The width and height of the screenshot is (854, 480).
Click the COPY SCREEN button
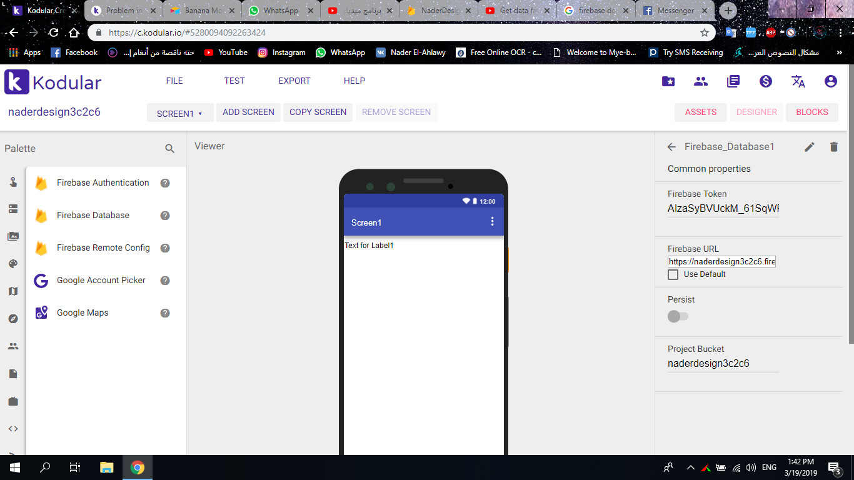coord(318,112)
